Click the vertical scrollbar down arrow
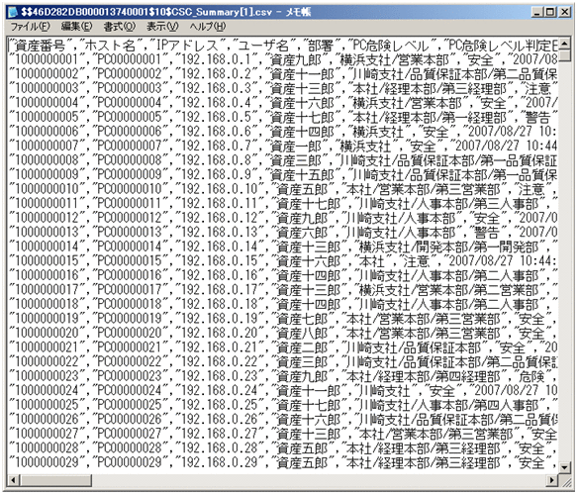 point(564,467)
